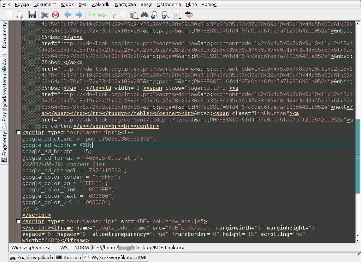Image resolution: width=361 pixels, height=262 pixels.
Task: Place cursor on google_ad_height = 15 line
Action: pyautogui.click(x=57, y=151)
